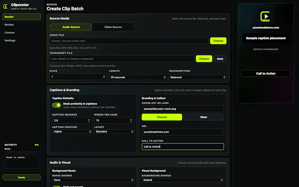Open the Background Source dropdown showing Default
This screenshot has height=187, width=299.
coord(182,180)
